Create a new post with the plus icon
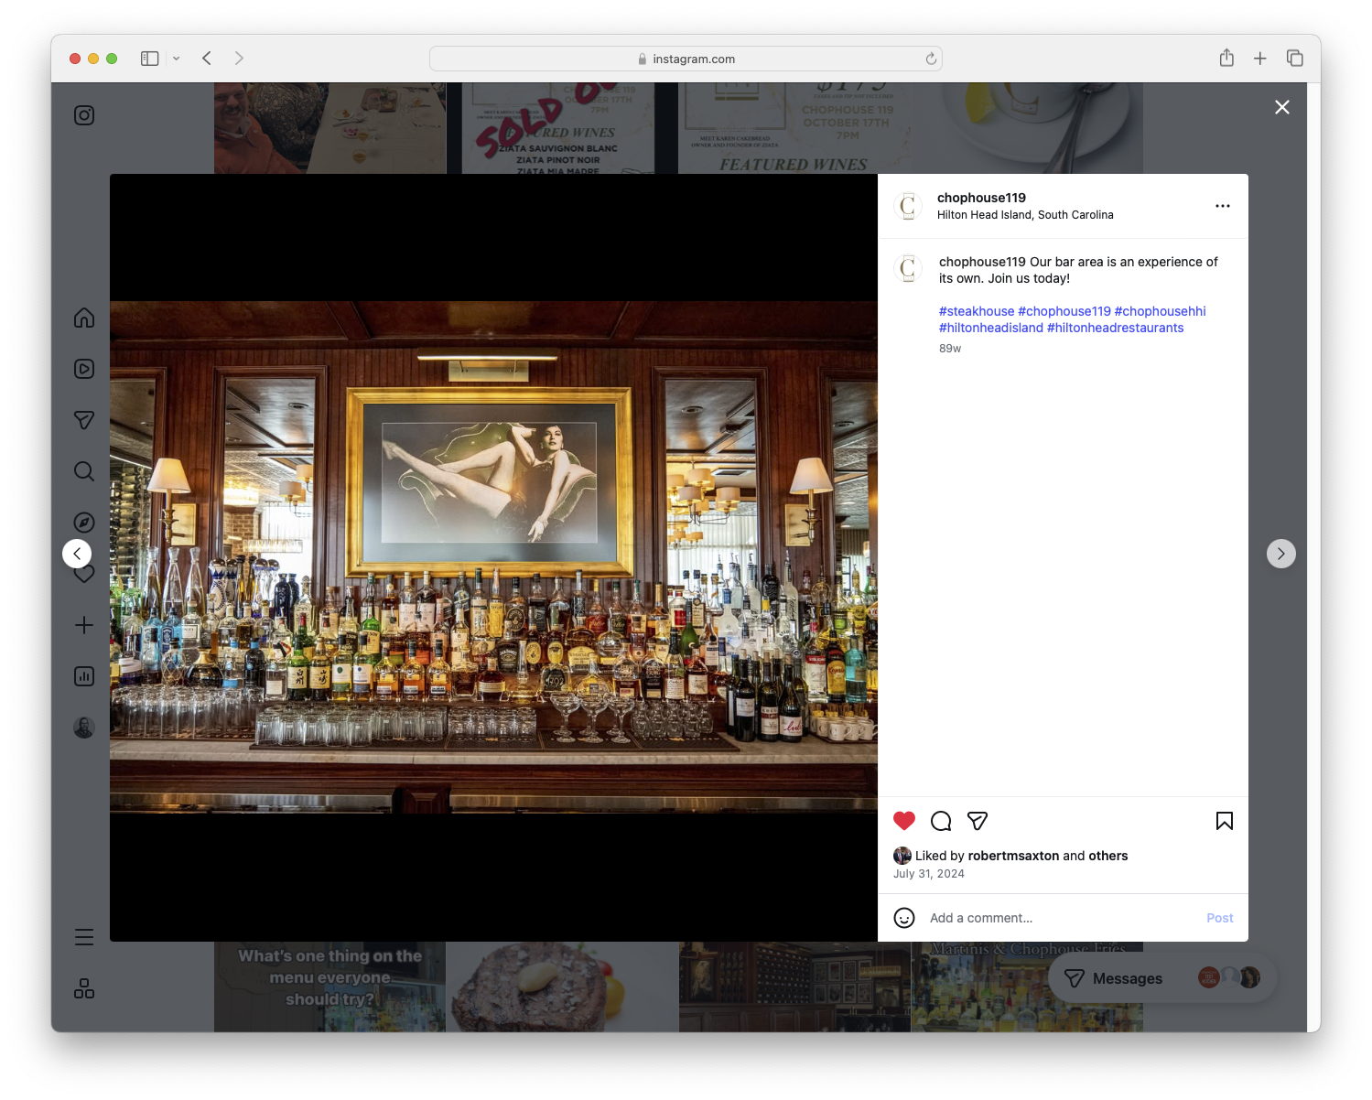 coord(83,625)
